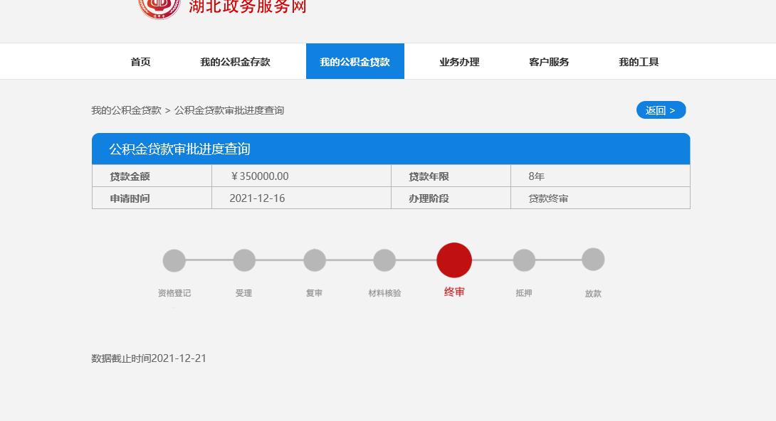The image size is (776, 421).
Task: Open the 客户服务 menu item
Action: [x=548, y=62]
